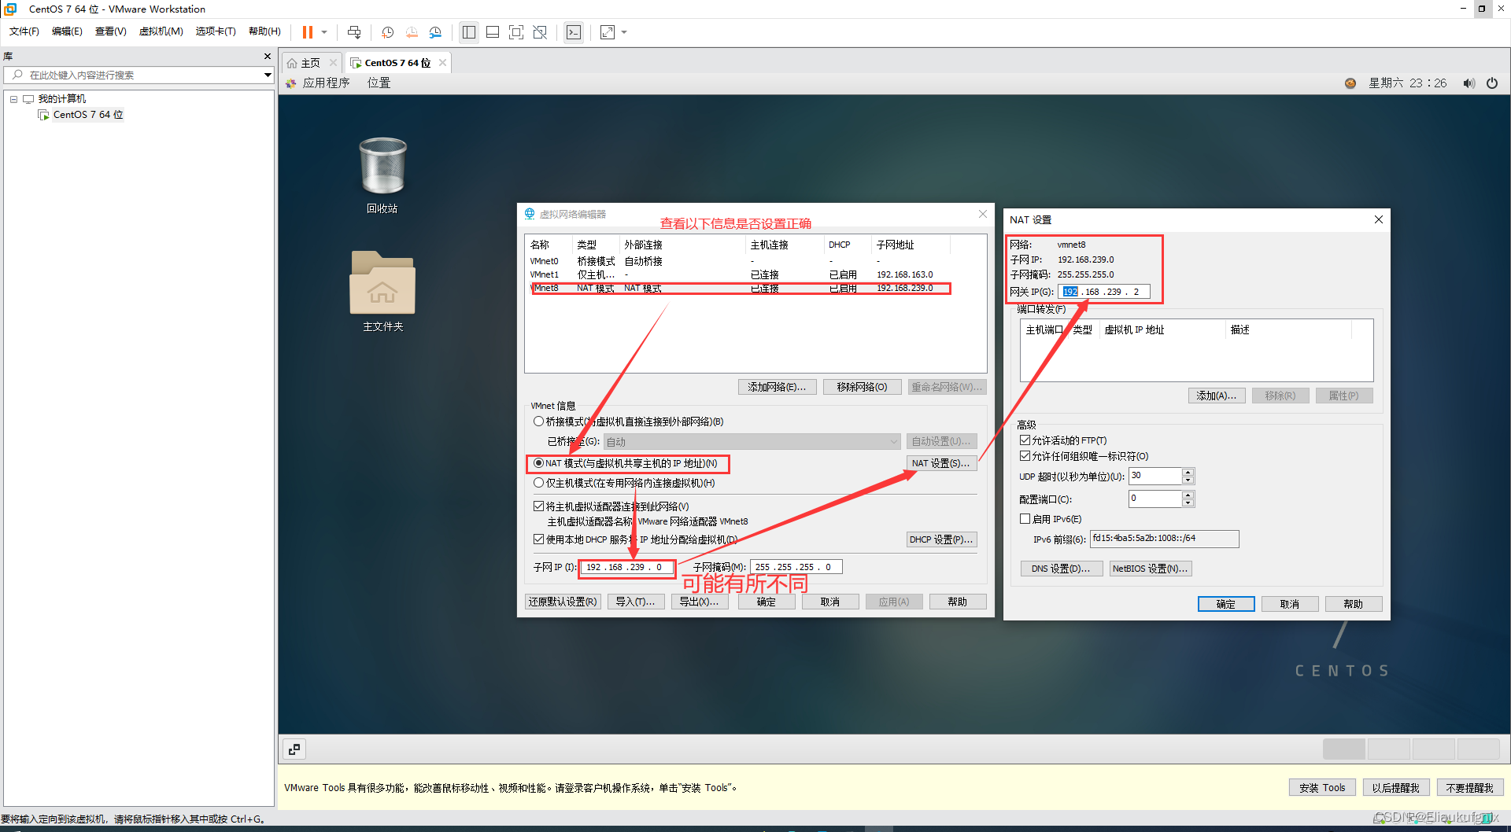The height and width of the screenshot is (832, 1511).
Task: Revert to the previous snapshot icon
Action: 412,32
